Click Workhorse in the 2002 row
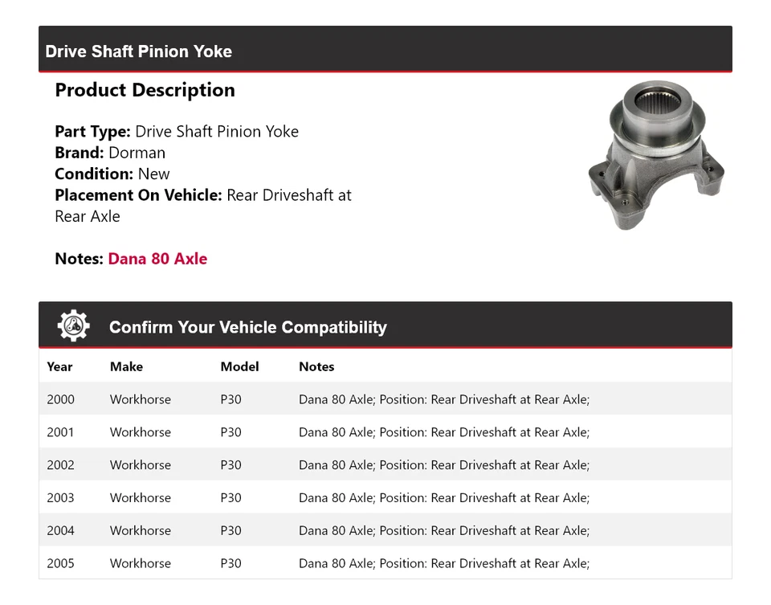The height and width of the screenshot is (605, 771). pyautogui.click(x=141, y=465)
